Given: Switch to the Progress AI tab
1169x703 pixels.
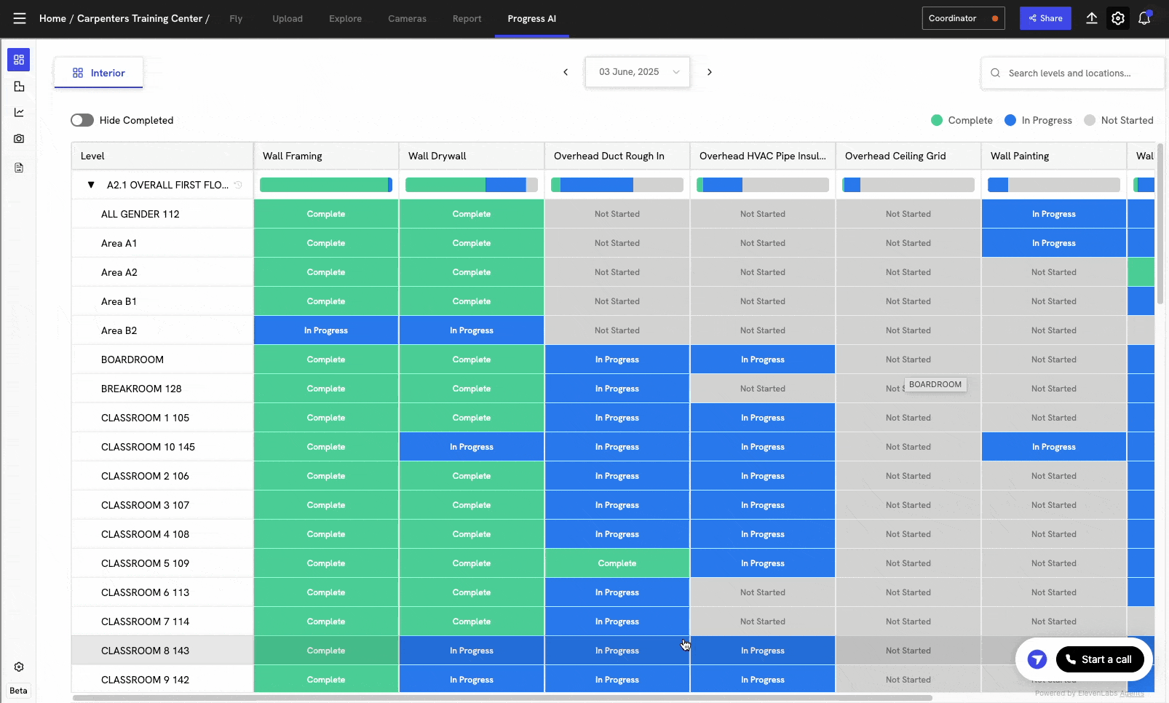Looking at the screenshot, I should click(532, 18).
